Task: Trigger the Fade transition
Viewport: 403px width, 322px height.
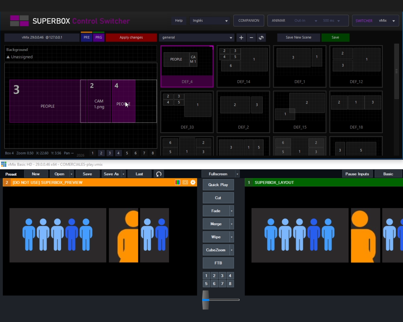Action: [x=216, y=211]
